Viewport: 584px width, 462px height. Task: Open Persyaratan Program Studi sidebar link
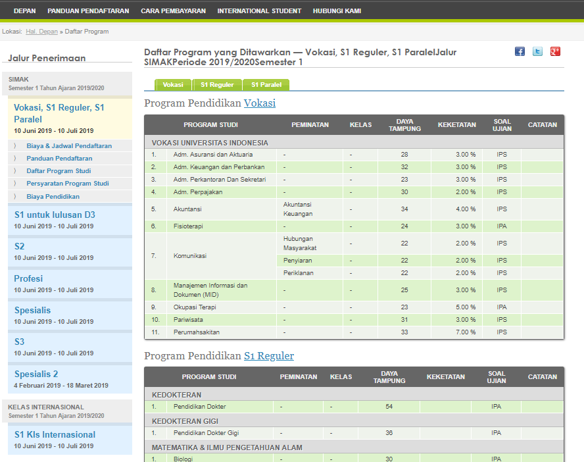(68, 184)
